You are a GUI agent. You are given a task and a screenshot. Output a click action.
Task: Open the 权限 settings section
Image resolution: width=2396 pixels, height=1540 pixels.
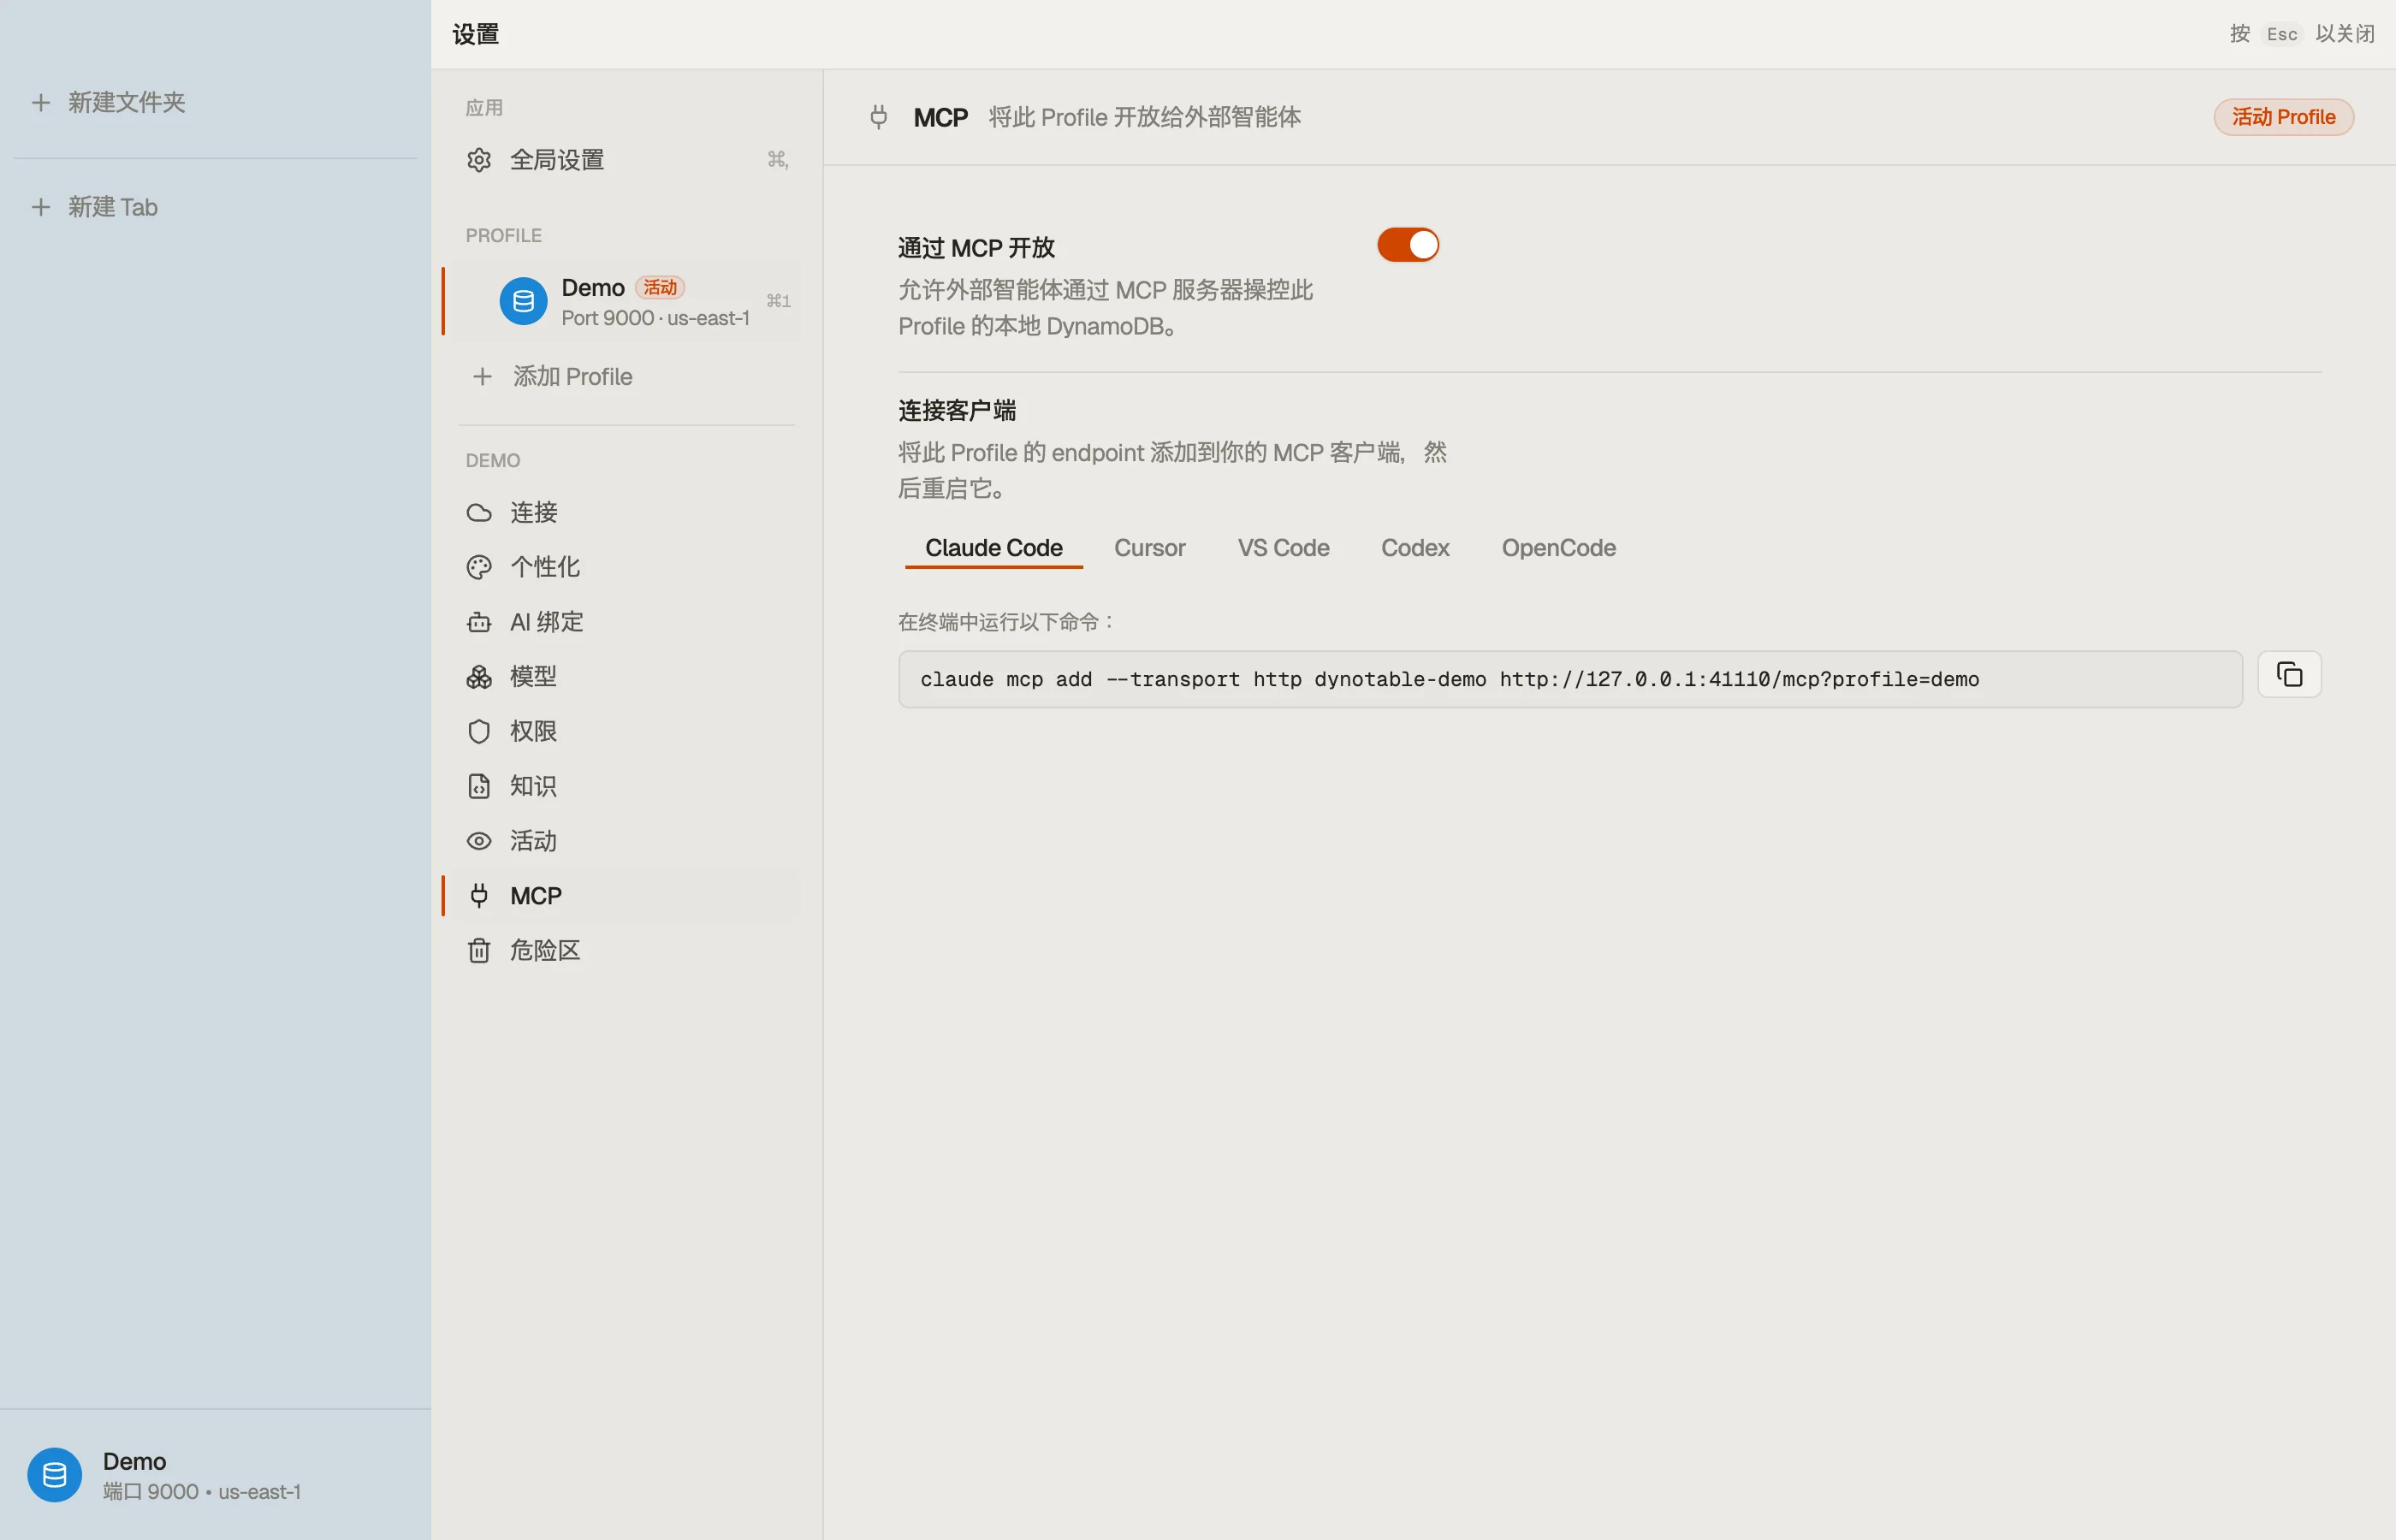626,732
